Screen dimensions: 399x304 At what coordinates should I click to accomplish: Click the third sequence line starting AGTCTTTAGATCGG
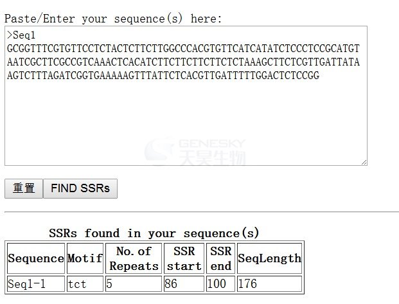[x=163, y=76]
